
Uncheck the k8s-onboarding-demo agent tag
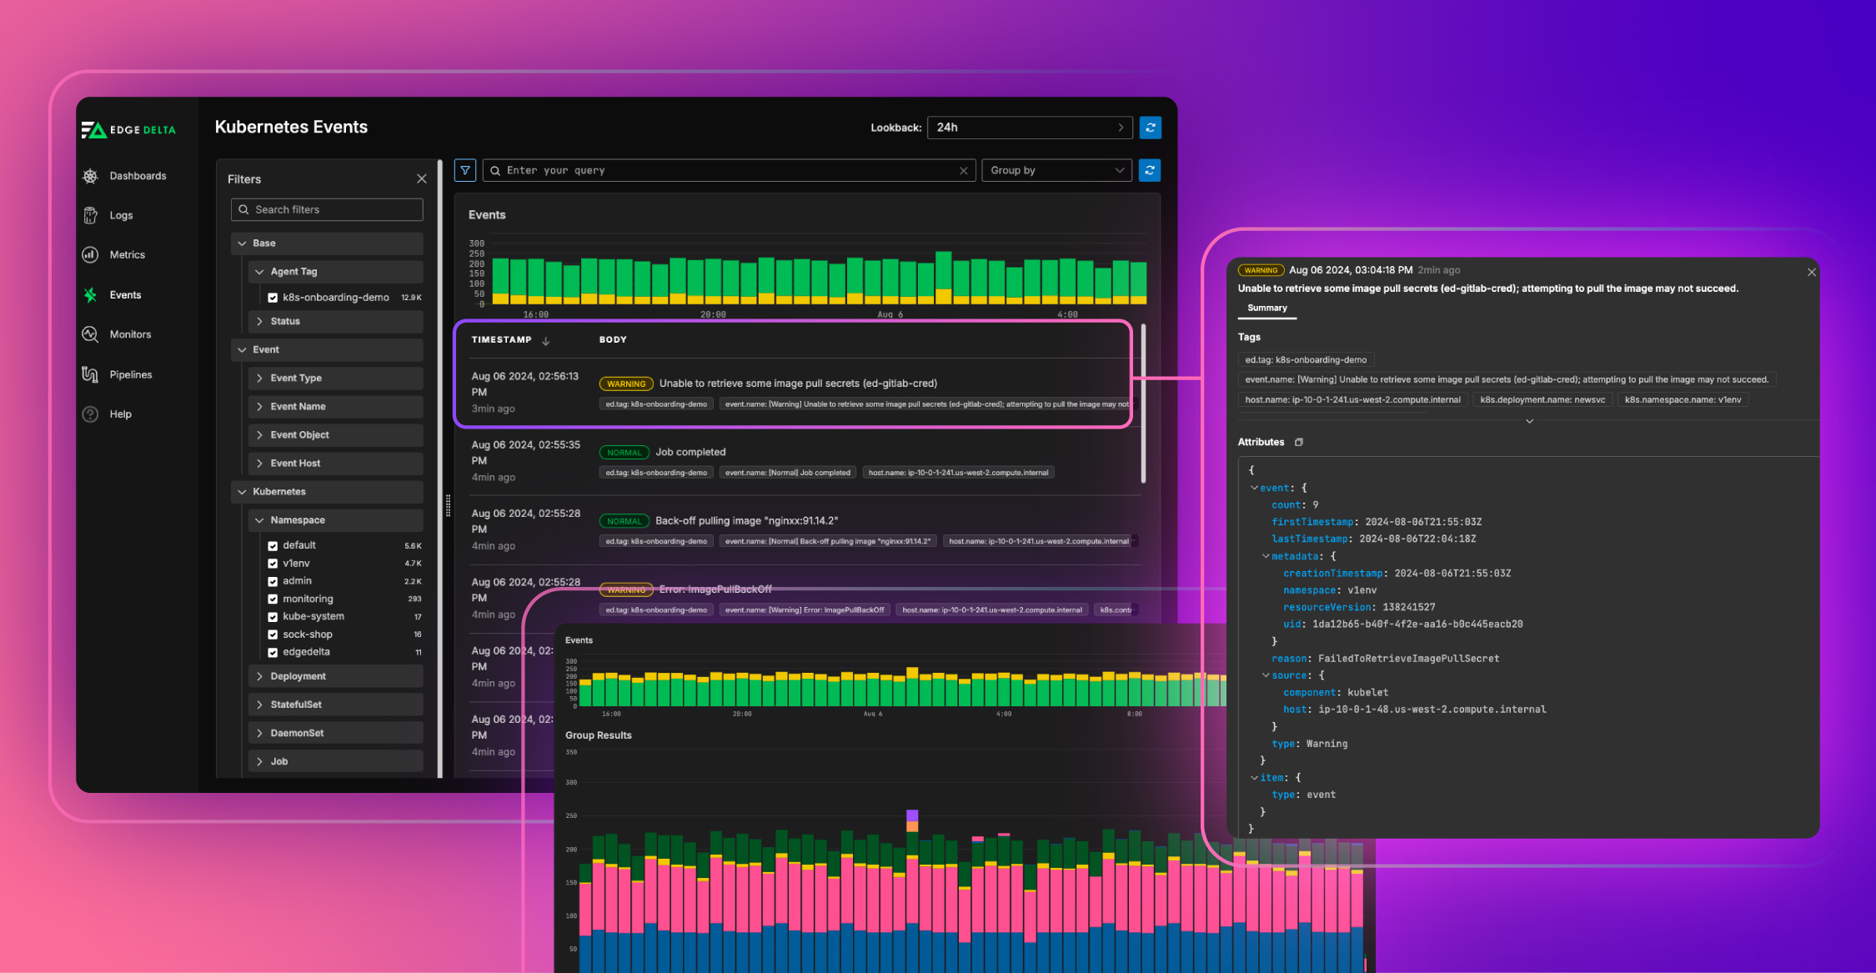point(273,297)
